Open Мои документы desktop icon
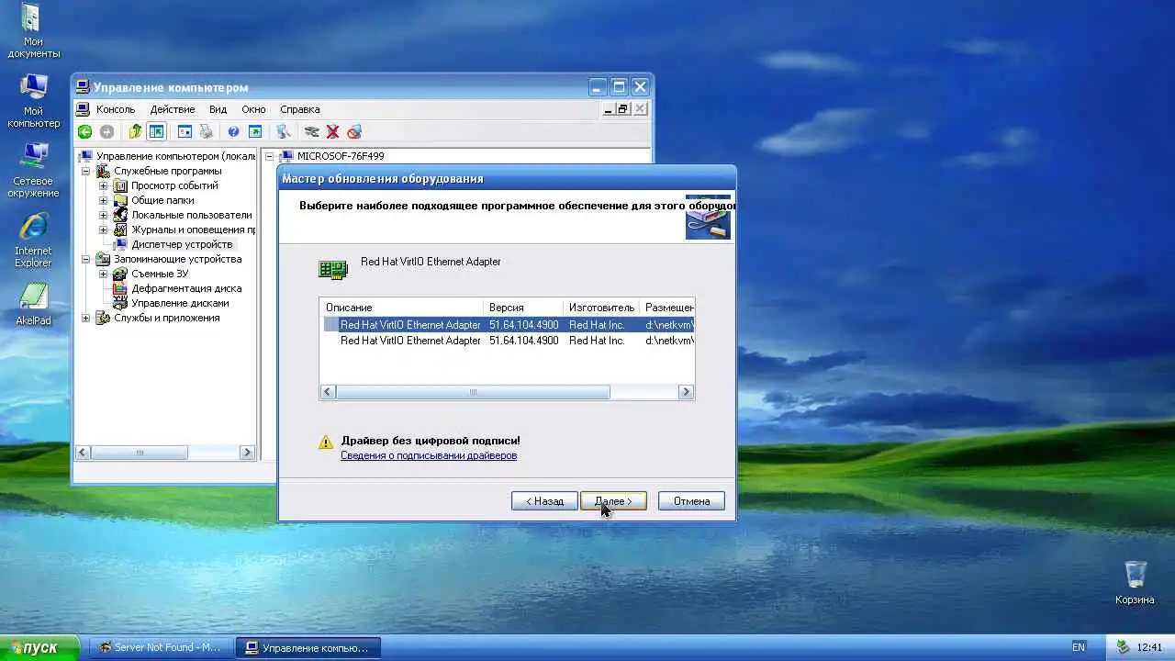 [34, 30]
